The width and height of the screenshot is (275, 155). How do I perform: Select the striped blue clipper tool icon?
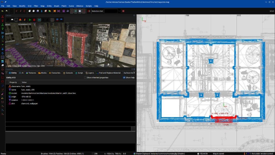(2, 61)
